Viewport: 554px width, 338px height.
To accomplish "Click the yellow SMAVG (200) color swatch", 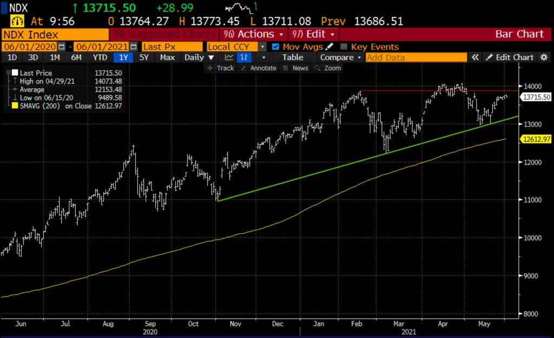I will click(15, 107).
